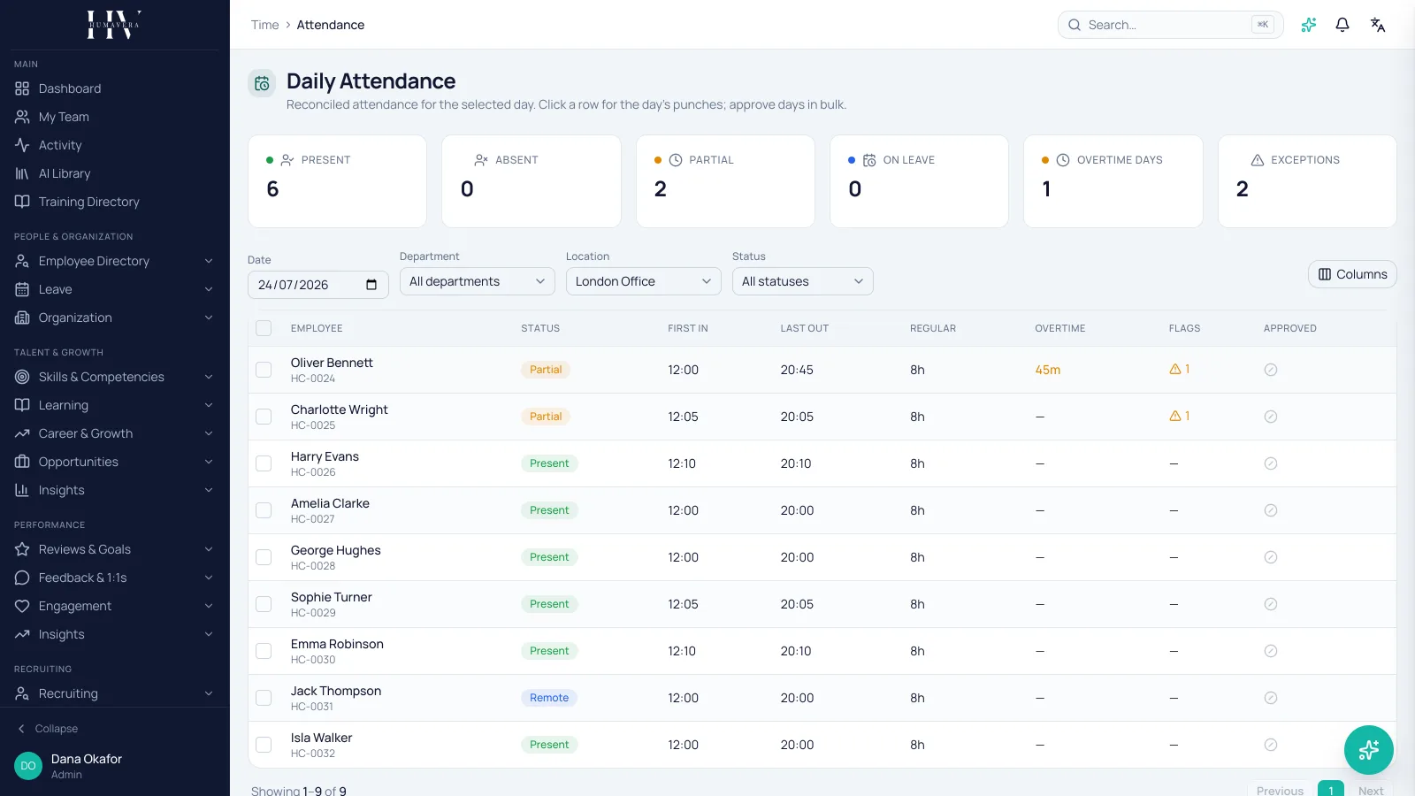Open Activity from sidebar
This screenshot has width=1415, height=796.
pos(115,145)
